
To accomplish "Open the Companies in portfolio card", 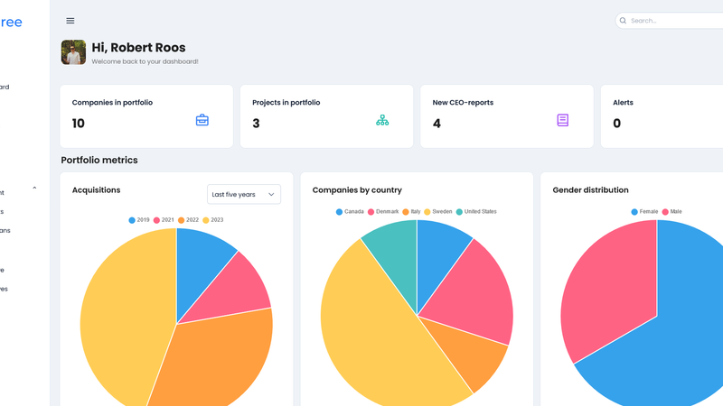I will [146, 116].
